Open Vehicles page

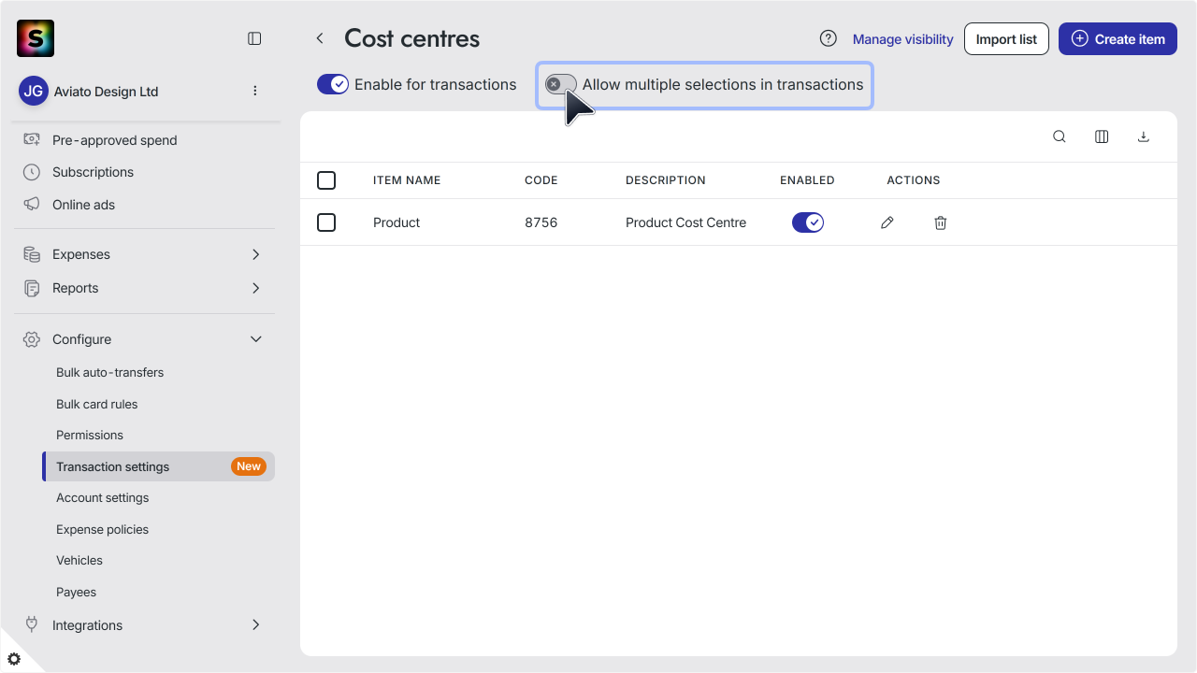[x=79, y=560]
